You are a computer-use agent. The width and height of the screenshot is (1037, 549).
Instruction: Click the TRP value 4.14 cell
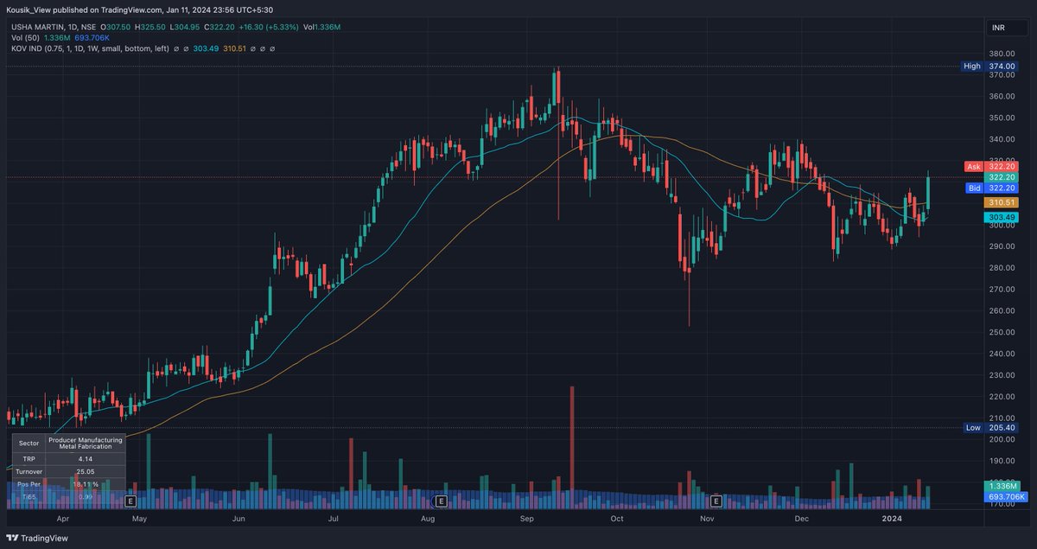(x=85, y=459)
